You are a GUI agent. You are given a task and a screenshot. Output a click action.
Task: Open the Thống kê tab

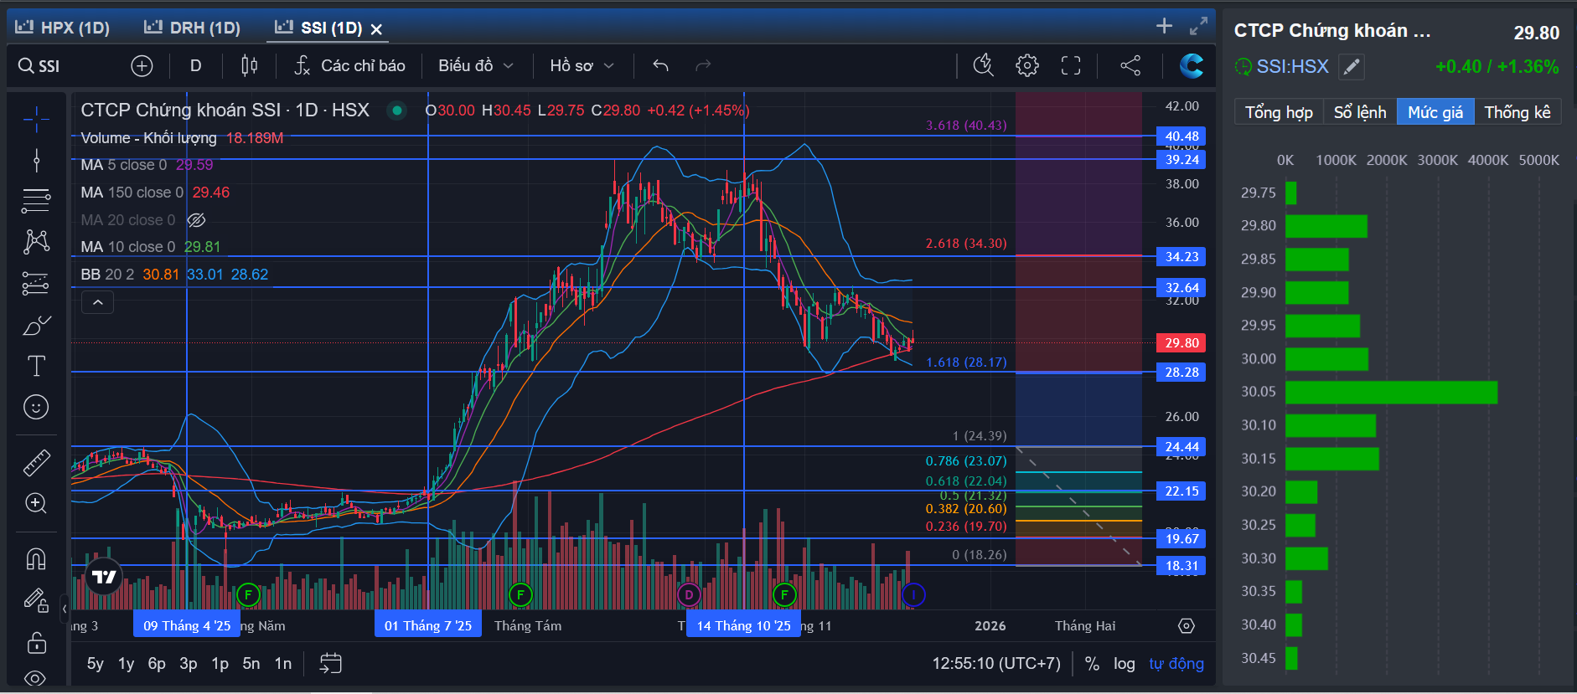[x=1518, y=112]
